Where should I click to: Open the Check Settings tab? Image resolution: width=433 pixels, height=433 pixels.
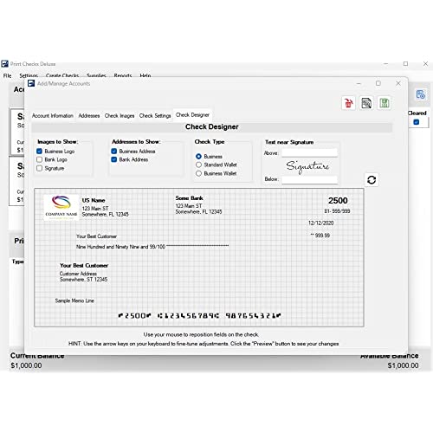155,116
